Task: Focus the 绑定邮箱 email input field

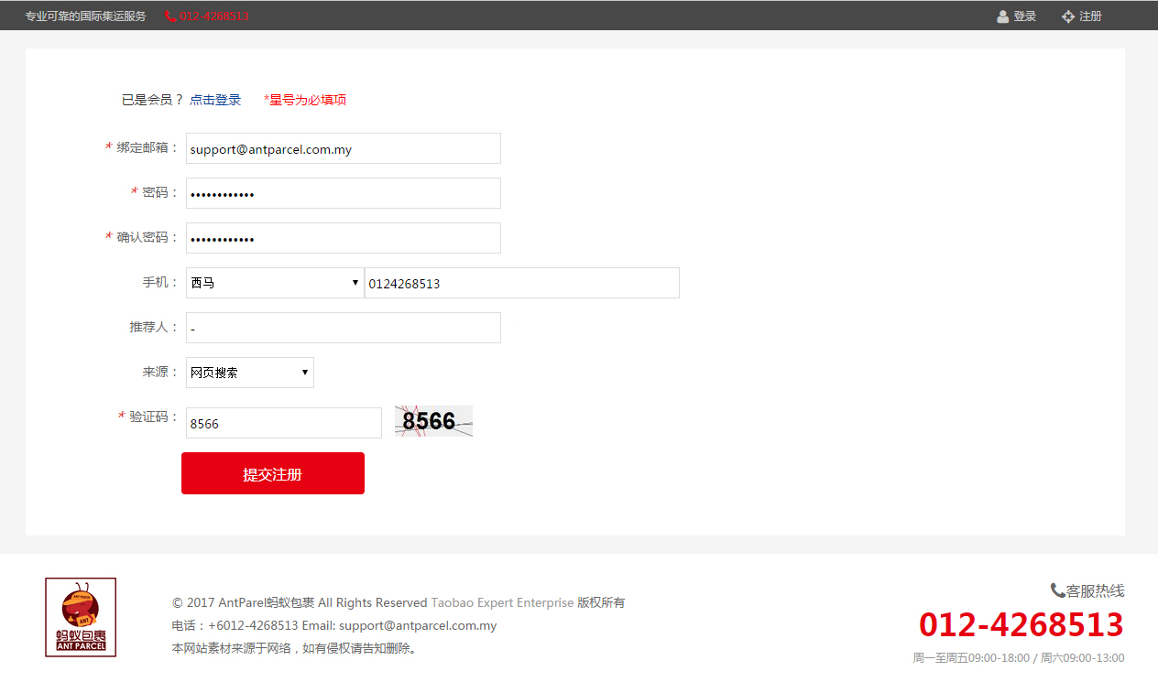Action: (343, 148)
